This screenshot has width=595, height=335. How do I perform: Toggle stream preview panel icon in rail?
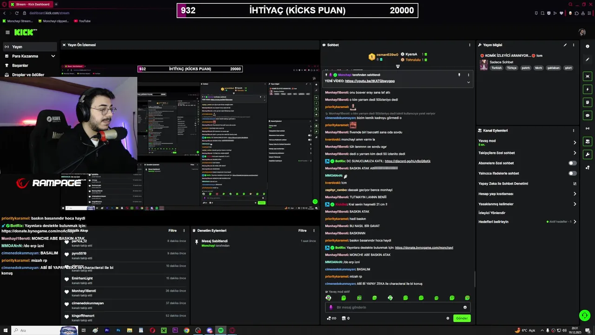[588, 76]
